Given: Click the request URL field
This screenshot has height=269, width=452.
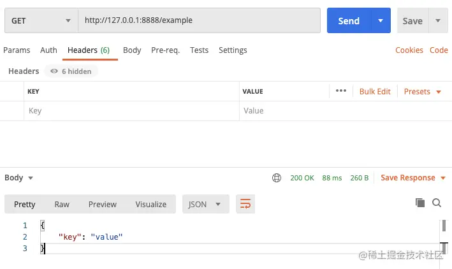Looking at the screenshot, I should tap(199, 20).
